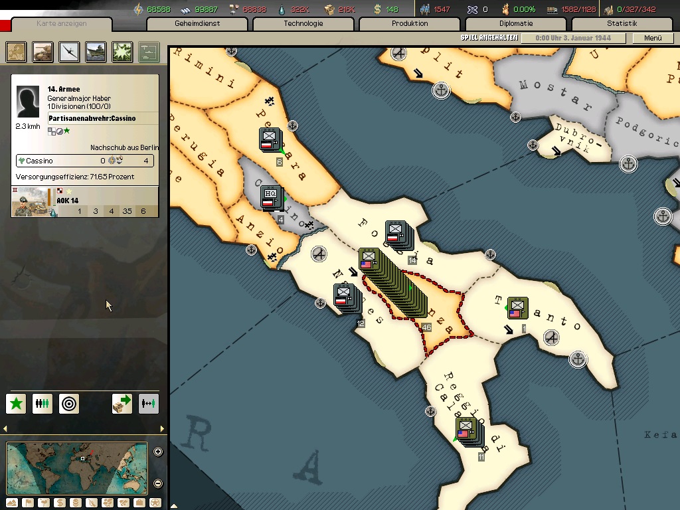Viewport: 680px width, 510px height.
Task: Switch to the briefcase map mode icon
Action: [139, 503]
